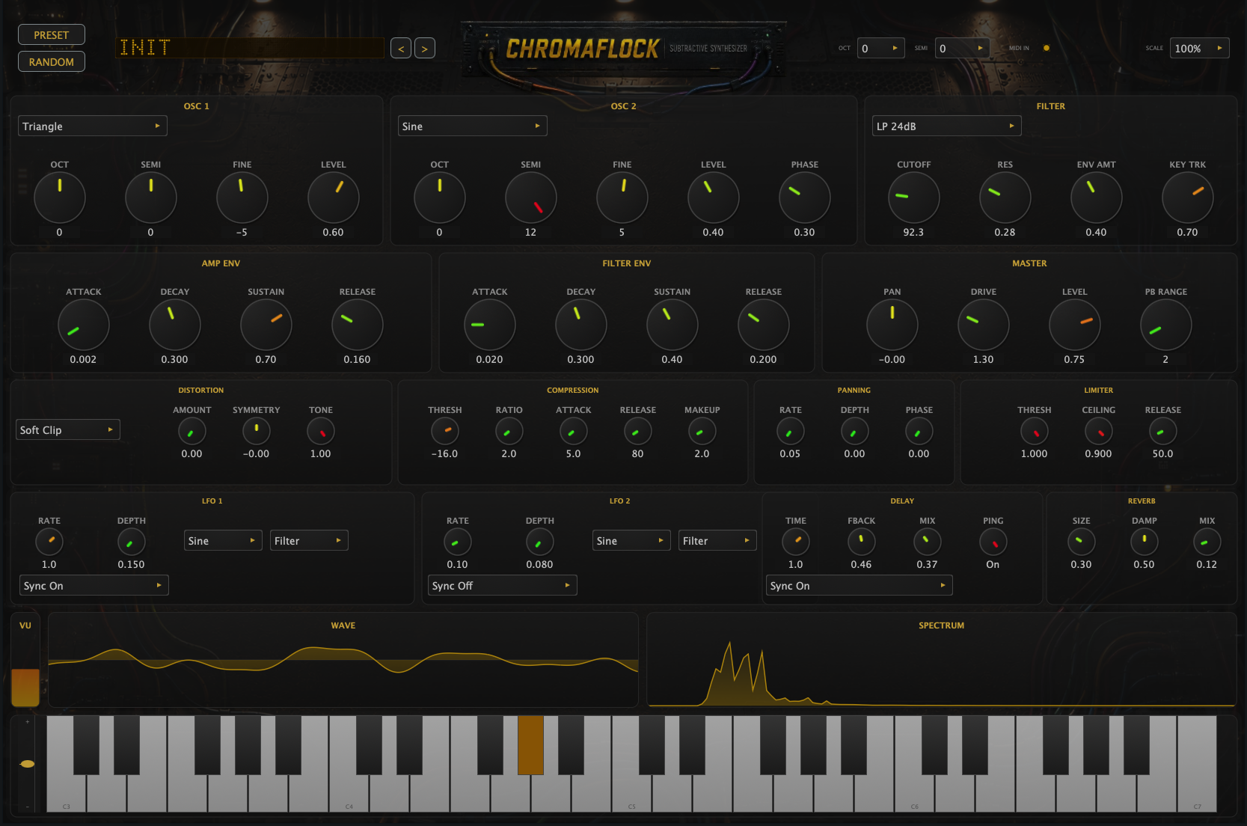The width and height of the screenshot is (1247, 826).
Task: Click the RANDOM button
Action: pyautogui.click(x=51, y=62)
